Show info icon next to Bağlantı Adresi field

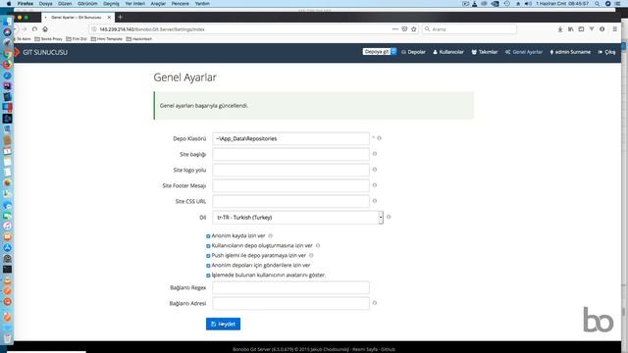tap(375, 303)
